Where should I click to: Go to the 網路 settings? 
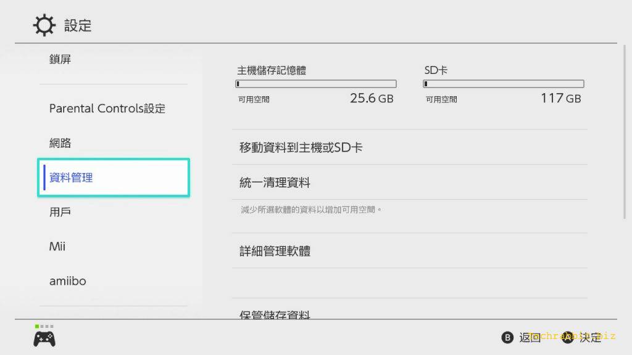(60, 143)
